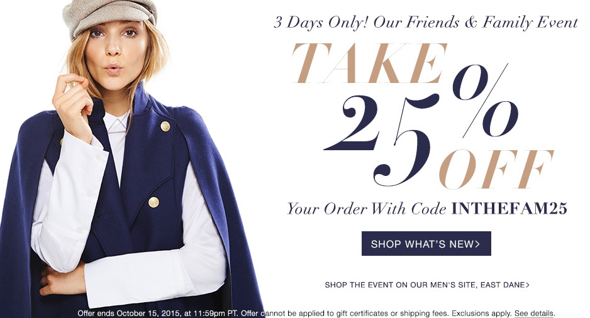590x318 pixels.
Task: Click the chevron arrow after SHOP WHAT'S NEW
Action: (x=477, y=244)
